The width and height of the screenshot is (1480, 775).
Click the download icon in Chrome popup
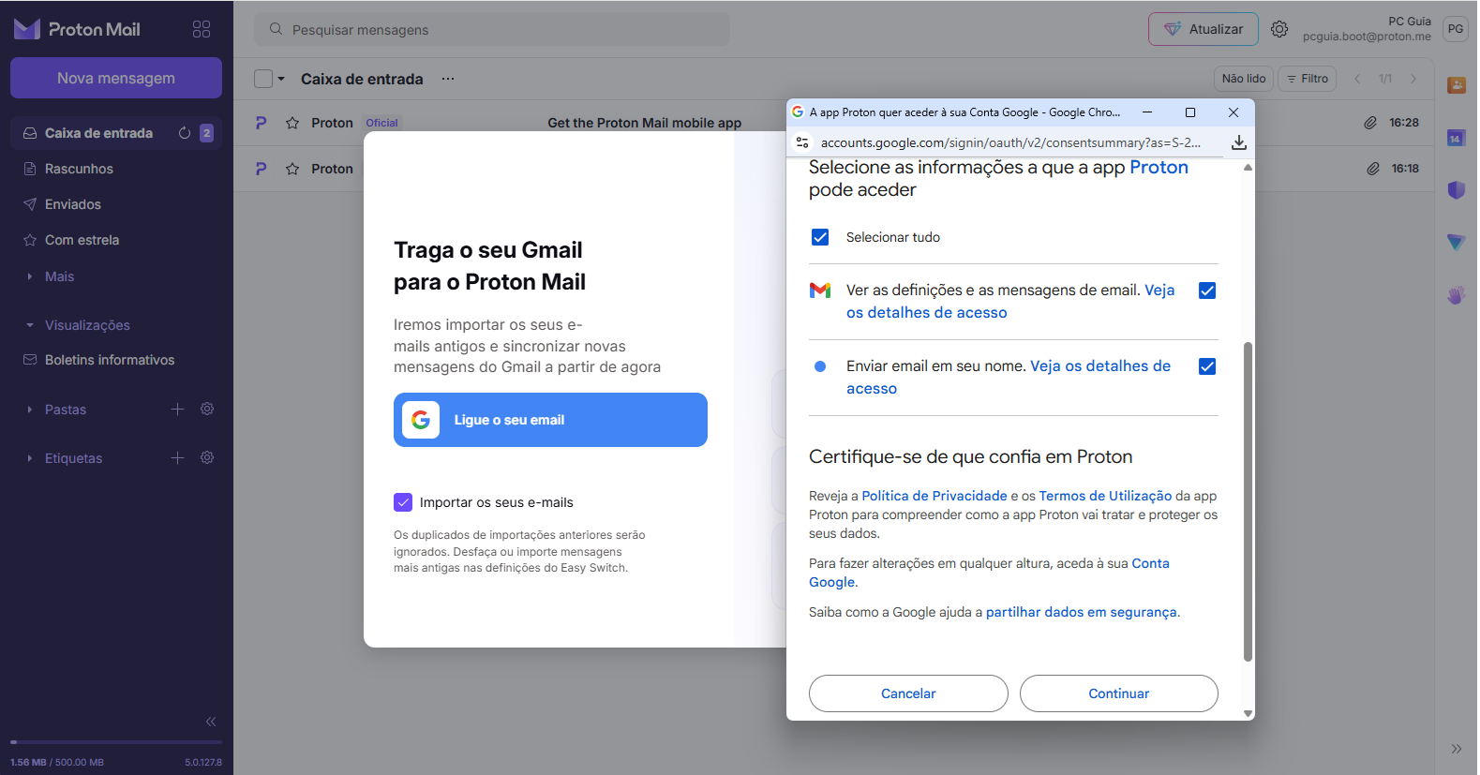(x=1238, y=142)
